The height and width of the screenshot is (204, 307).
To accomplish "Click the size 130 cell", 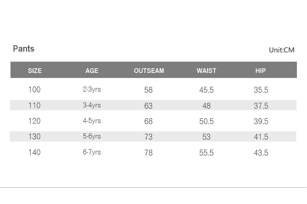I will [x=34, y=137].
